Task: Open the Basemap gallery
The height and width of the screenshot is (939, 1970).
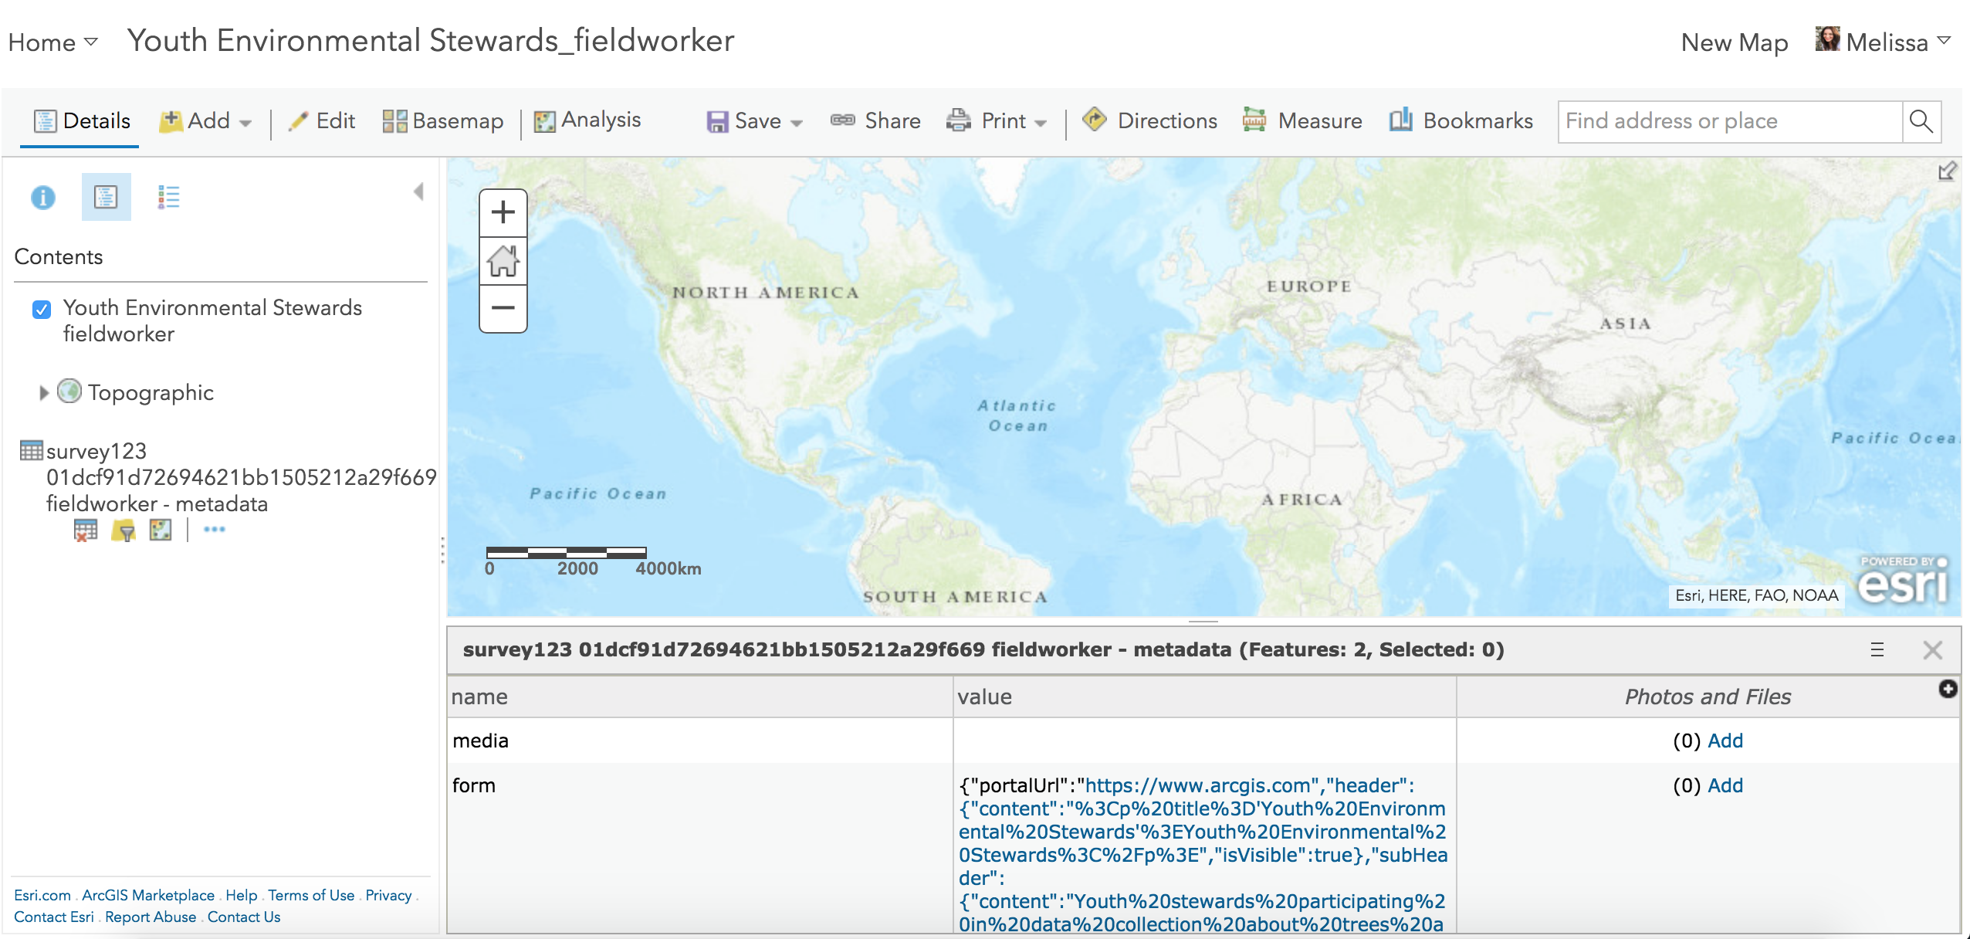Action: click(443, 121)
